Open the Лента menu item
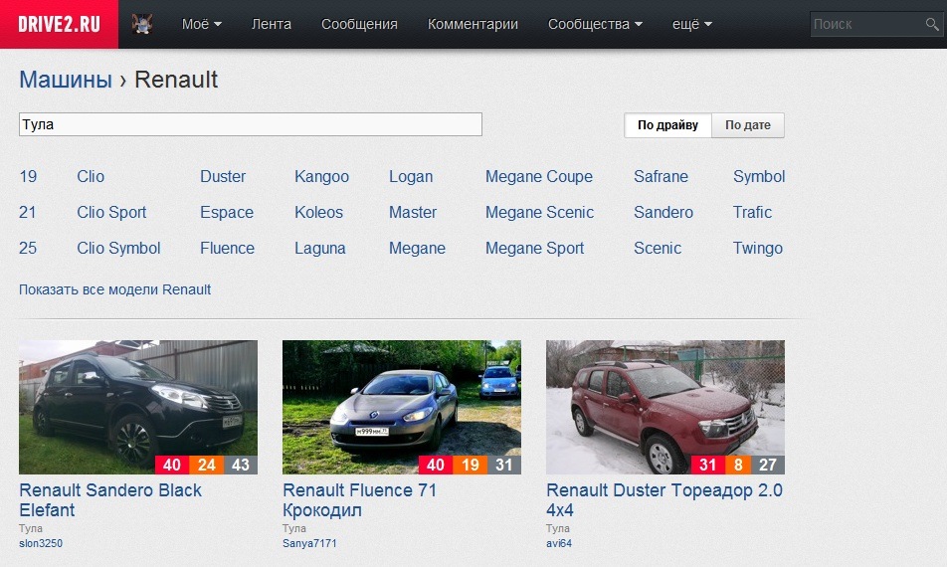This screenshot has height=567, width=947. 272,24
